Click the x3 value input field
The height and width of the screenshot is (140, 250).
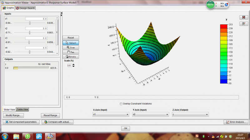point(36,38)
